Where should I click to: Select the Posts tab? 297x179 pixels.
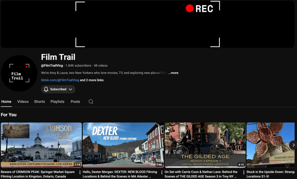(75, 102)
